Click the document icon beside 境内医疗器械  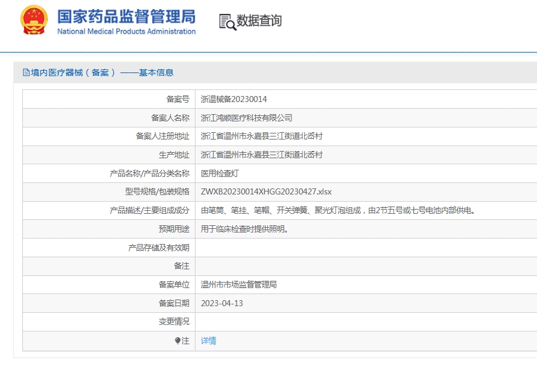(26, 72)
